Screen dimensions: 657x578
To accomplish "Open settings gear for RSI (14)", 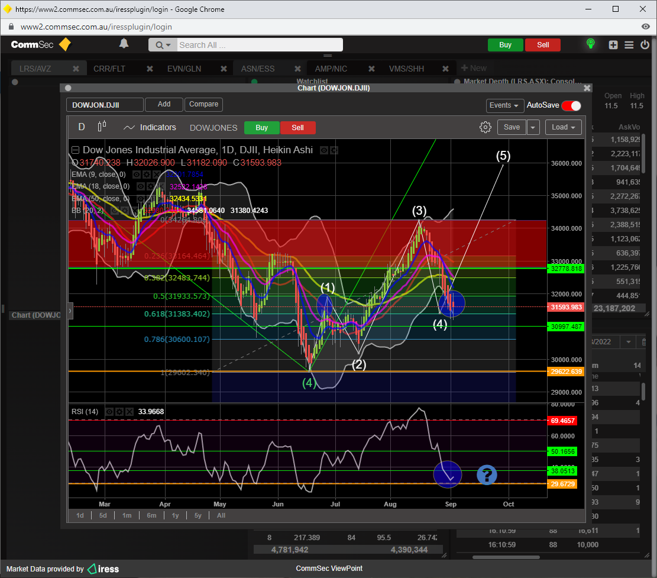I will 119,412.
